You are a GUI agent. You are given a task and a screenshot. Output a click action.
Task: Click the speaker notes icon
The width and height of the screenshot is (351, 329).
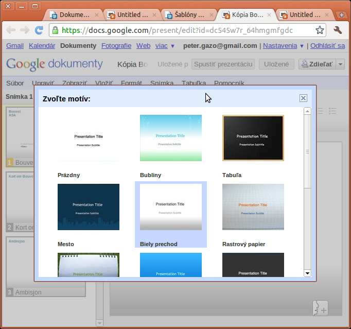click(320, 308)
